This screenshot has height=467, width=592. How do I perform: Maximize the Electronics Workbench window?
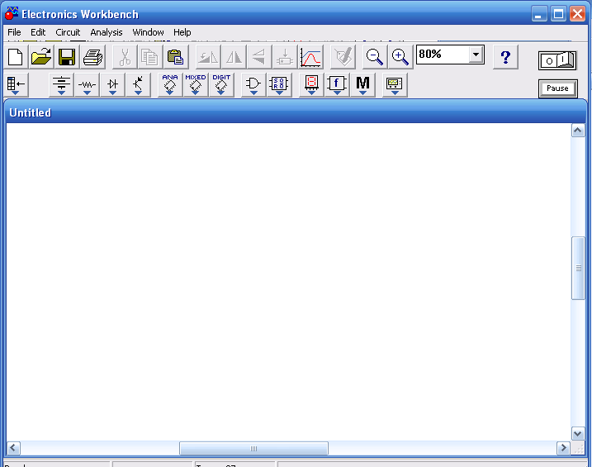pos(558,14)
